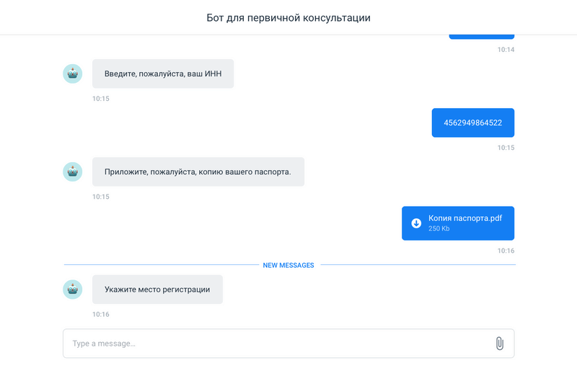Select the "Приложите, пожалуйста, копию вашего паспорта" message
Screen dimensions: 577x368
198,171
